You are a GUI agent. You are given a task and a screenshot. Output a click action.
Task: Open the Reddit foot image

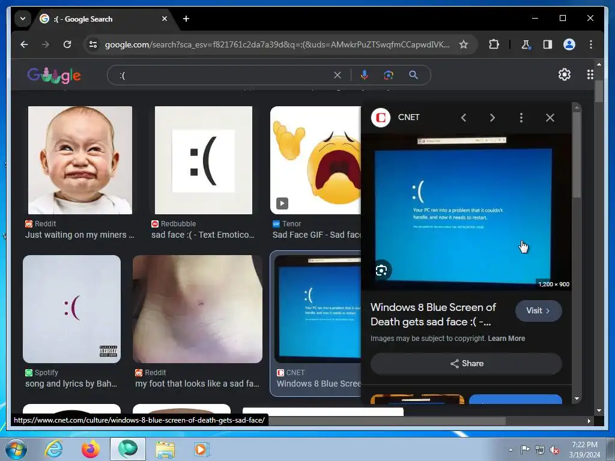click(197, 309)
